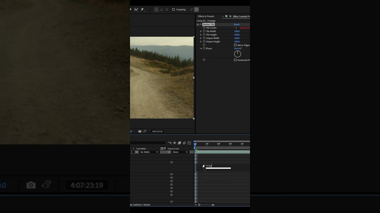Take a snapshot with camera icon

click(140, 131)
